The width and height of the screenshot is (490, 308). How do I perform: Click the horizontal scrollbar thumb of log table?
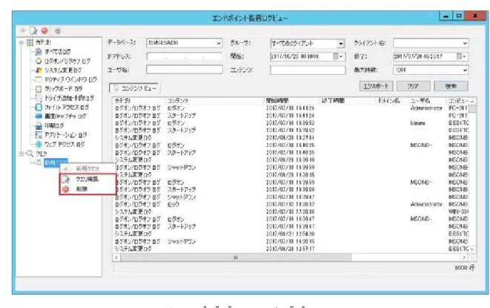point(236,258)
